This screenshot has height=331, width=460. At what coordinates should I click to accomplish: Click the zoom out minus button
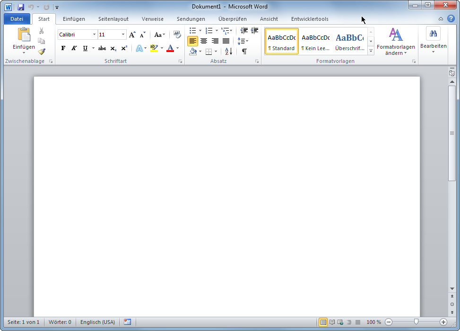point(389,322)
